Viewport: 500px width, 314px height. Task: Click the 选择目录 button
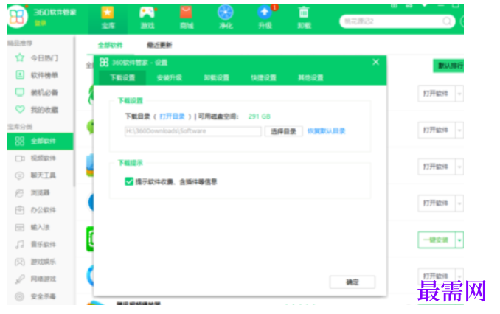tap(283, 131)
